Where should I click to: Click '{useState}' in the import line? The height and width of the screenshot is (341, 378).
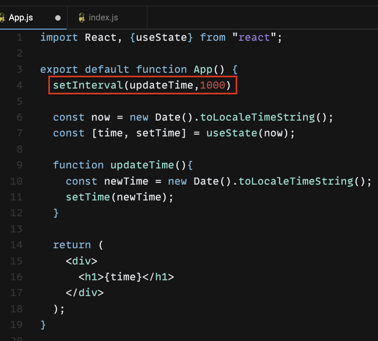(161, 37)
